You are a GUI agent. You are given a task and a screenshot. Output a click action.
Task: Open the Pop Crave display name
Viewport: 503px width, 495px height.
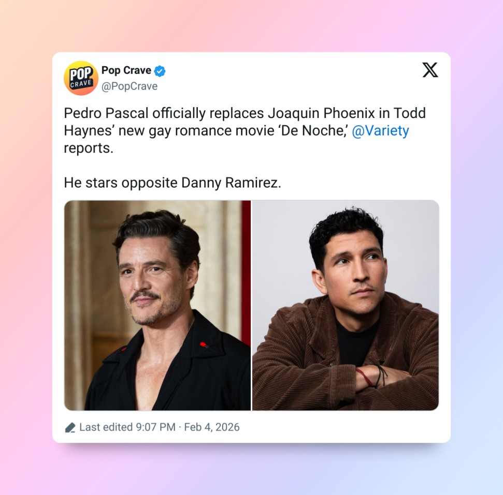click(x=126, y=70)
